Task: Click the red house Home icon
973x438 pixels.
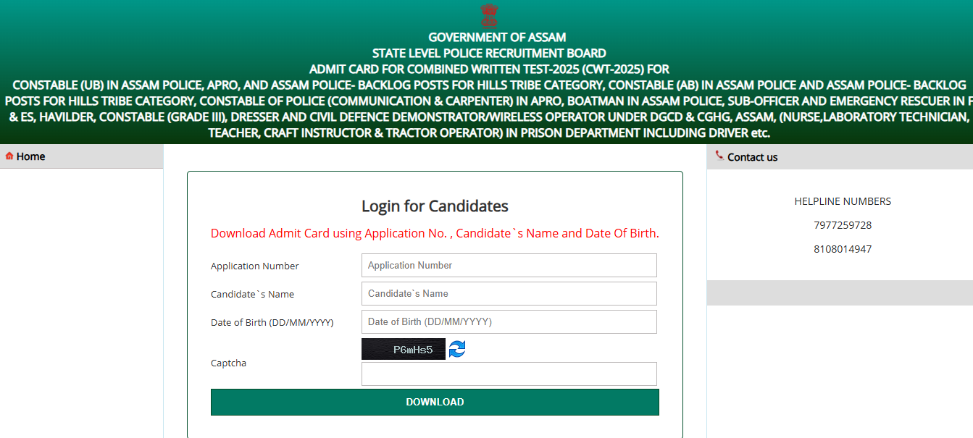Action: pos(9,156)
